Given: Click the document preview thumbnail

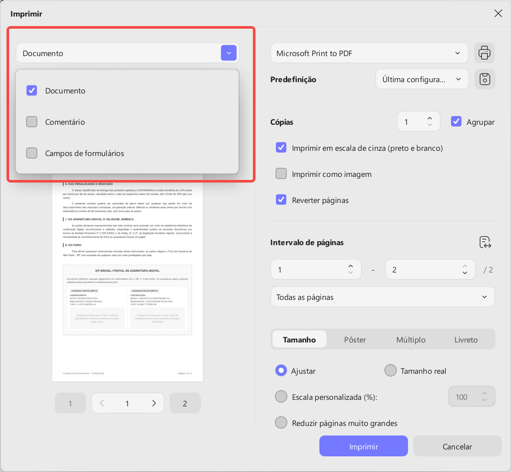Looking at the screenshot, I should [127, 278].
